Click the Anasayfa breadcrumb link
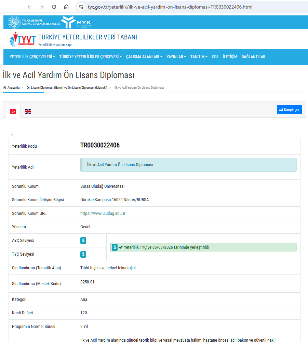The width and height of the screenshot is (308, 342). point(13,88)
